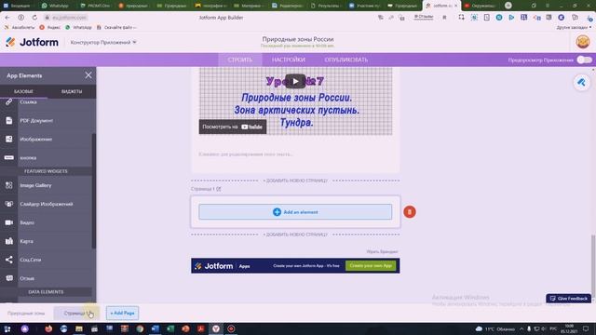Viewport: 596px width, 335px height.
Task: Expand Конструктор Приложений dropdown
Action: [103, 43]
